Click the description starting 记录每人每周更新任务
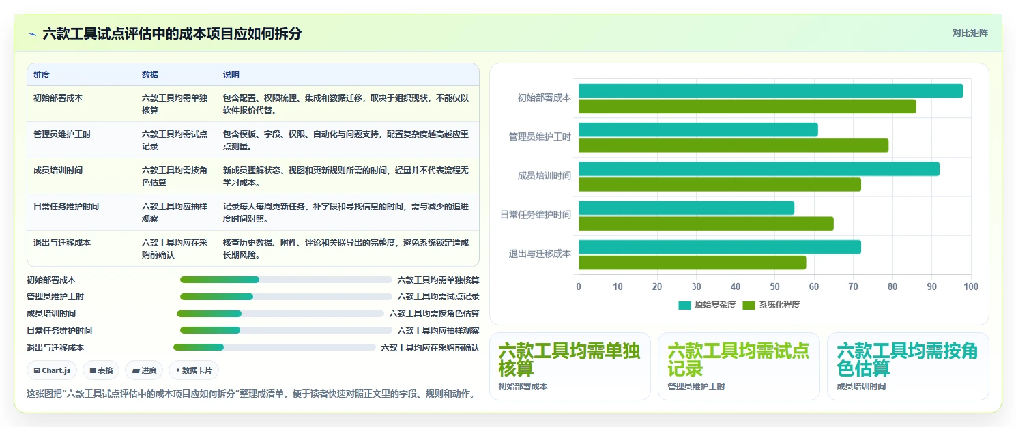1016x427 pixels. point(346,212)
